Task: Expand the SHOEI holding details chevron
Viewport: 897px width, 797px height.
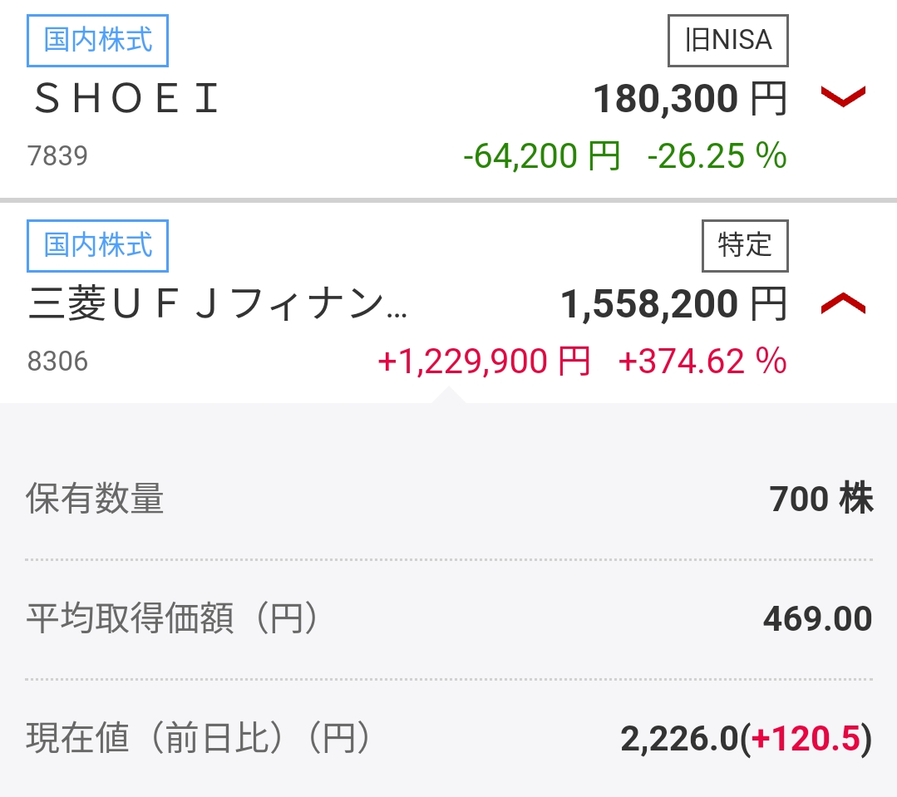Action: tap(843, 96)
